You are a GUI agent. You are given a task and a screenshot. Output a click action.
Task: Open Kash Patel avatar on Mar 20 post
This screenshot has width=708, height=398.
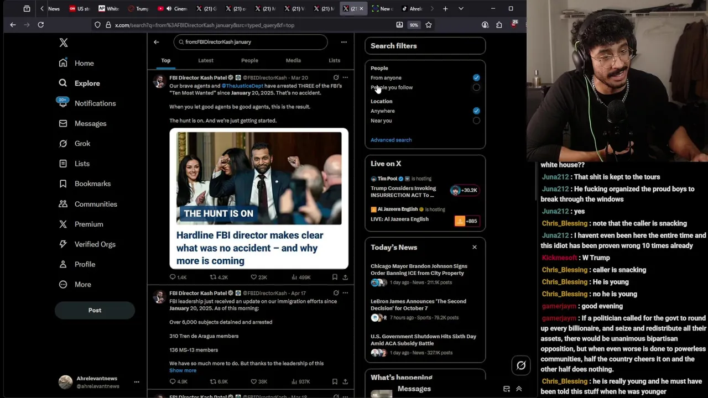click(x=159, y=81)
